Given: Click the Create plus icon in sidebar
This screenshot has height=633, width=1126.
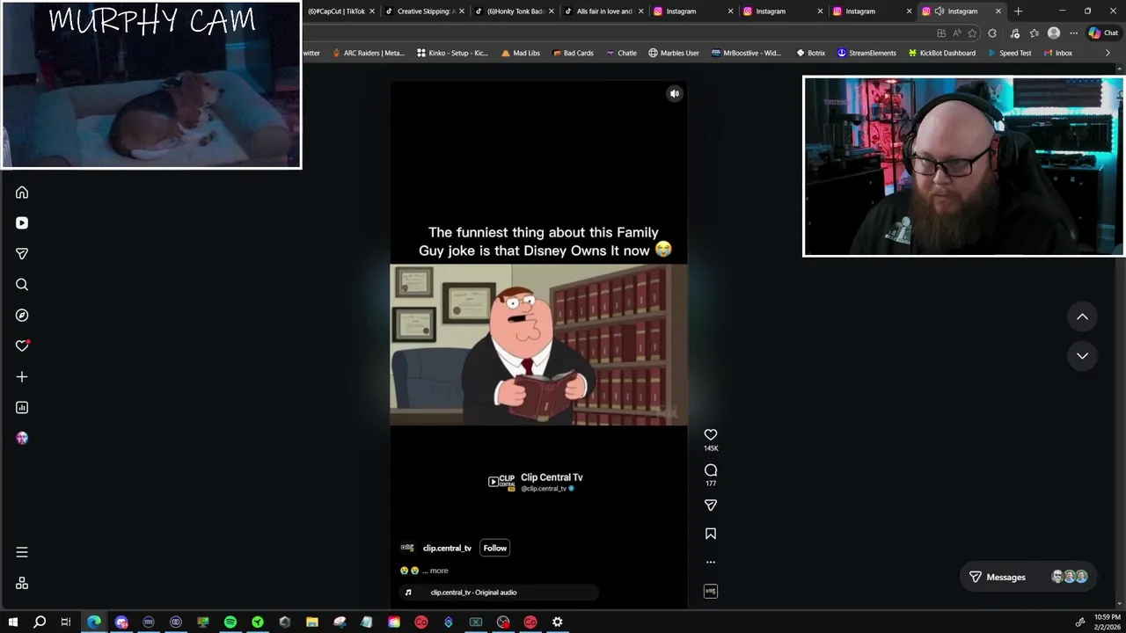Looking at the screenshot, I should point(22,377).
